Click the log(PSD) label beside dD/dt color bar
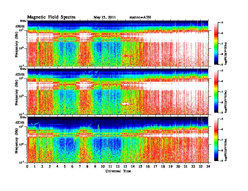 click(226, 101)
